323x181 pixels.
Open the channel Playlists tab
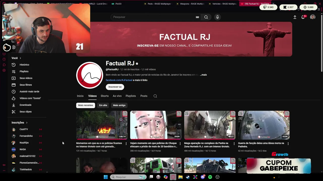tap(131, 96)
